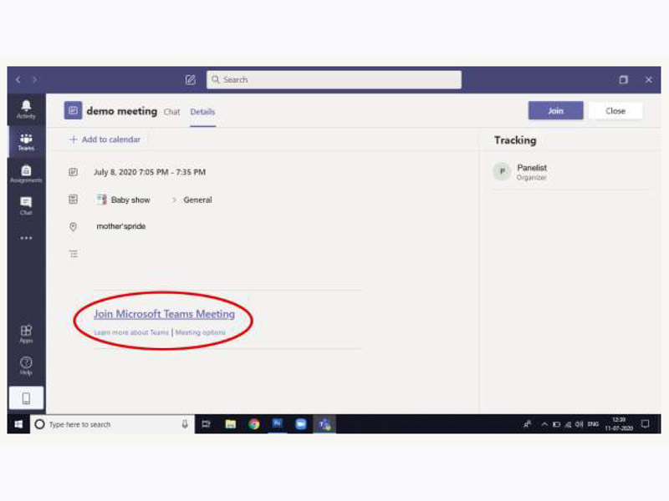Viewport: 669px width, 501px height.
Task: Open the Windows Start menu
Action: click(x=18, y=424)
